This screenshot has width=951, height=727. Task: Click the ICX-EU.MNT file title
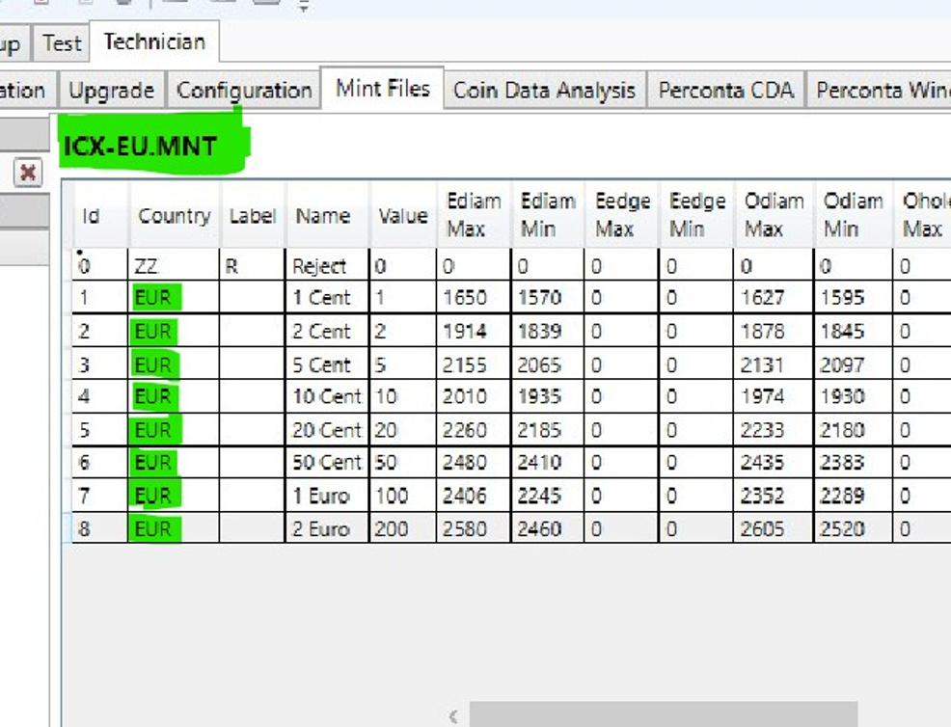[140, 147]
